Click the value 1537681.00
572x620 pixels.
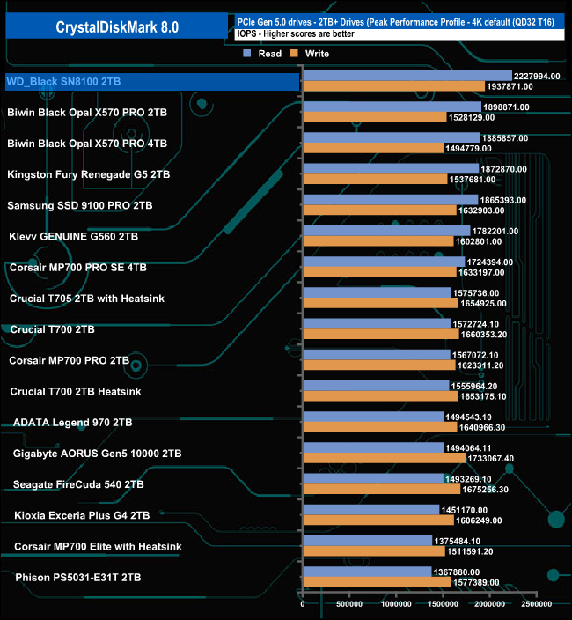[473, 180]
